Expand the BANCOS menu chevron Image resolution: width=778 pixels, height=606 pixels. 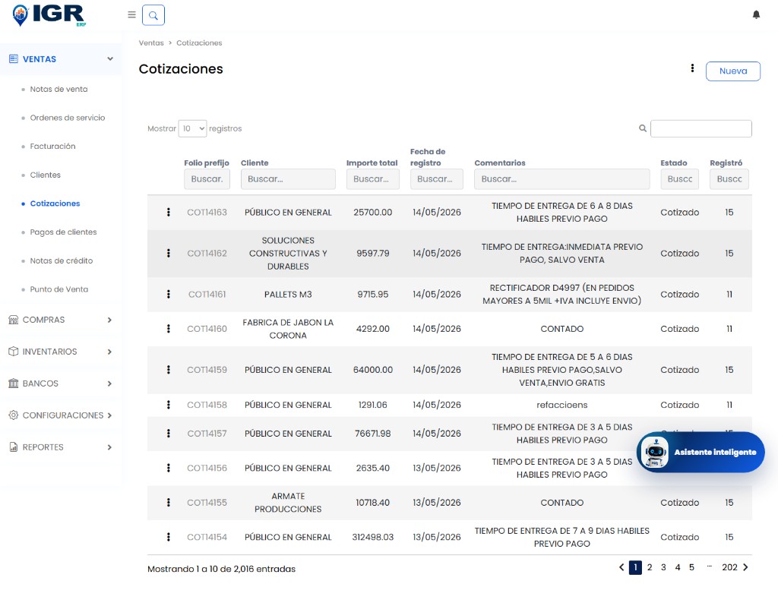pyautogui.click(x=109, y=383)
